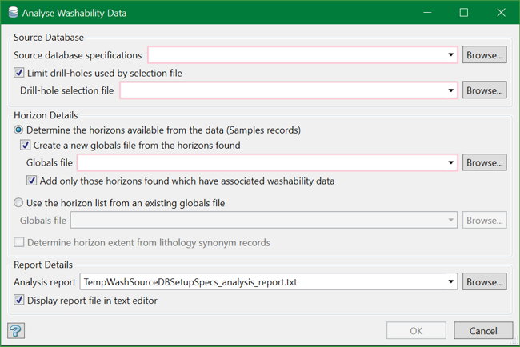Viewport: 520px width, 347px height.
Task: Select Determine the horizons available from data
Action: pyautogui.click(x=19, y=130)
